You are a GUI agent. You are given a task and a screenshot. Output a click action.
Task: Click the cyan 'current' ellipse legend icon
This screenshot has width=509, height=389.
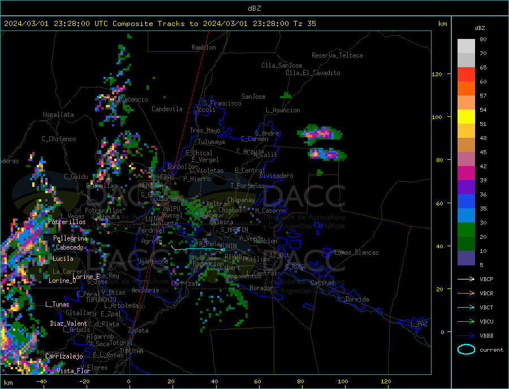pyautogui.click(x=466, y=349)
